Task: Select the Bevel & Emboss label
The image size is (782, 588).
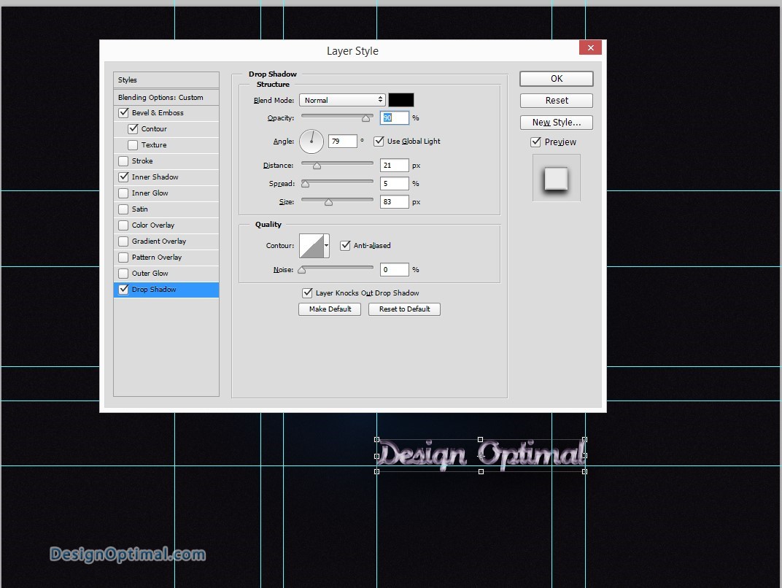Action: point(158,113)
